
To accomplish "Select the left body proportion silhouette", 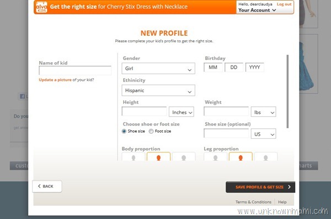I will 133,157.
